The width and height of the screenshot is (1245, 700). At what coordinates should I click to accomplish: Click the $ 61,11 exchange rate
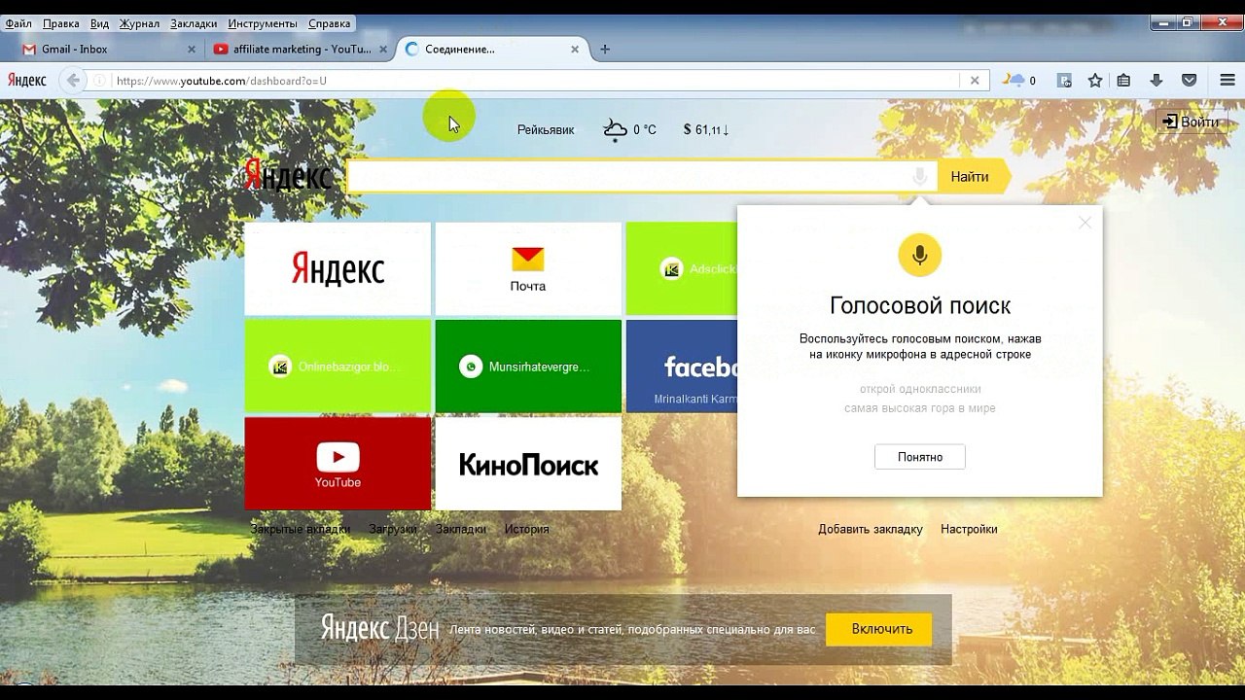click(x=706, y=129)
